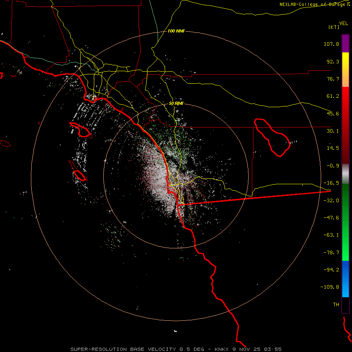Click the 76.7 legend value
The image size is (352, 352).
333,79
